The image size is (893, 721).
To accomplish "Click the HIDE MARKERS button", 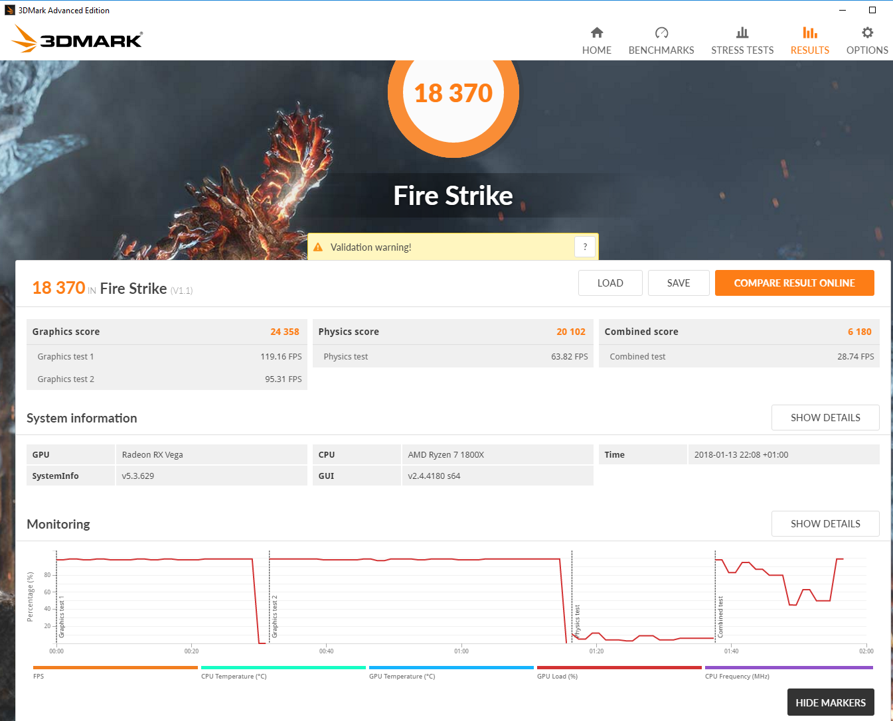I will click(x=831, y=702).
